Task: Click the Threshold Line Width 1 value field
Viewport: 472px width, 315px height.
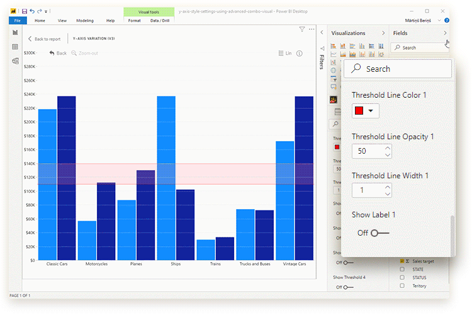Action: pyautogui.click(x=372, y=190)
